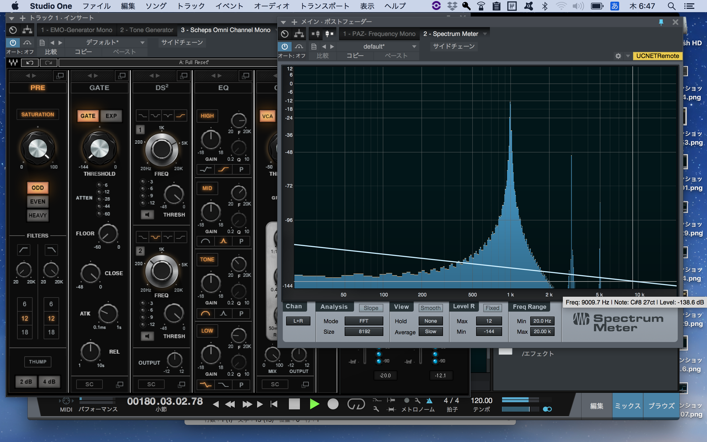The image size is (707, 442).
Task: Toggle the SATURATION button in PRE module
Action: 38,114
